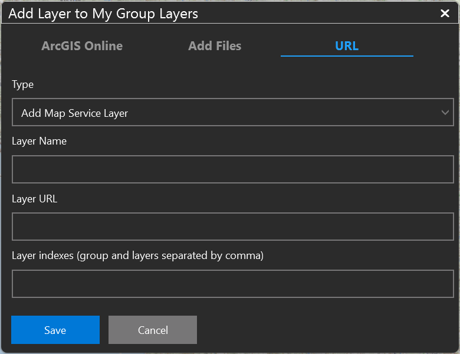460x354 pixels.
Task: Click the right end of Layer Name field
Action: [436, 170]
